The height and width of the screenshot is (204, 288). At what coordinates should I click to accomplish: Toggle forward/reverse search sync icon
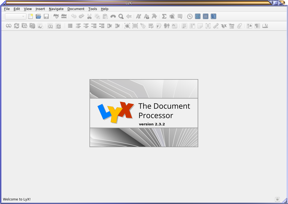pos(40,26)
